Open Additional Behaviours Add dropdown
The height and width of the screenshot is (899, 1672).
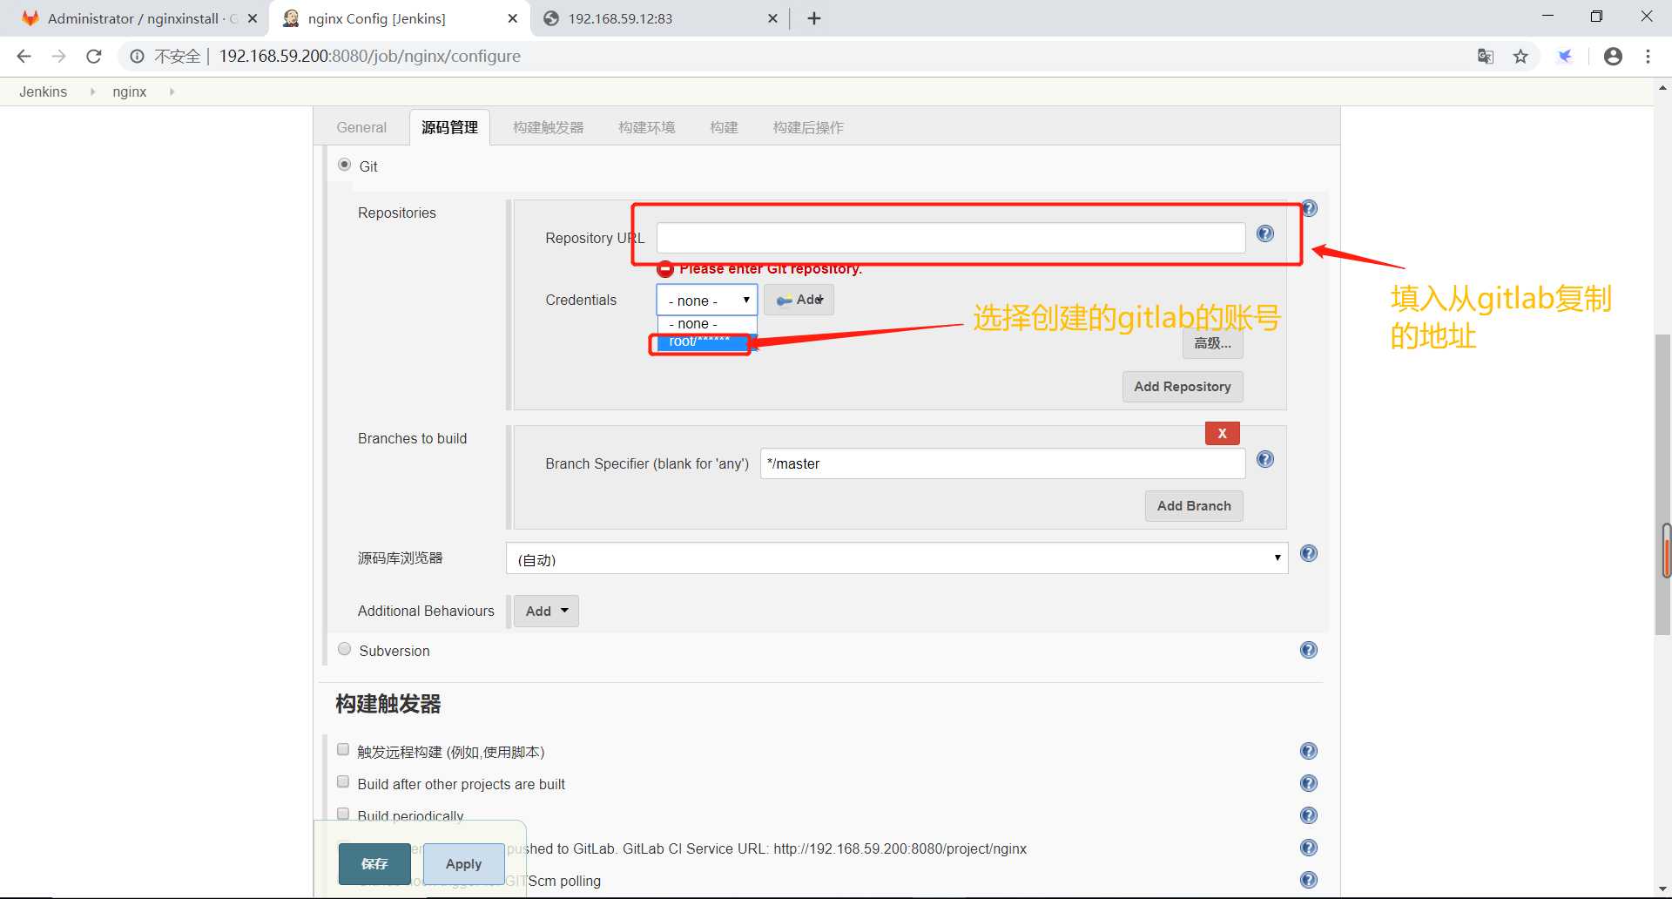point(546,611)
